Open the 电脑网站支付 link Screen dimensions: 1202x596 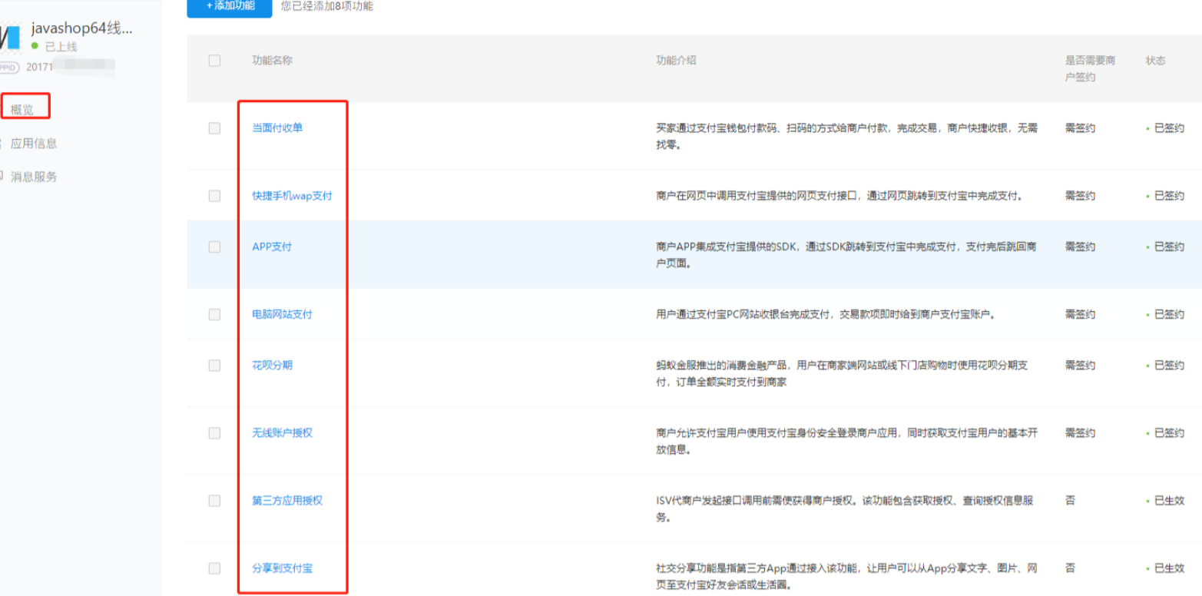click(x=283, y=314)
